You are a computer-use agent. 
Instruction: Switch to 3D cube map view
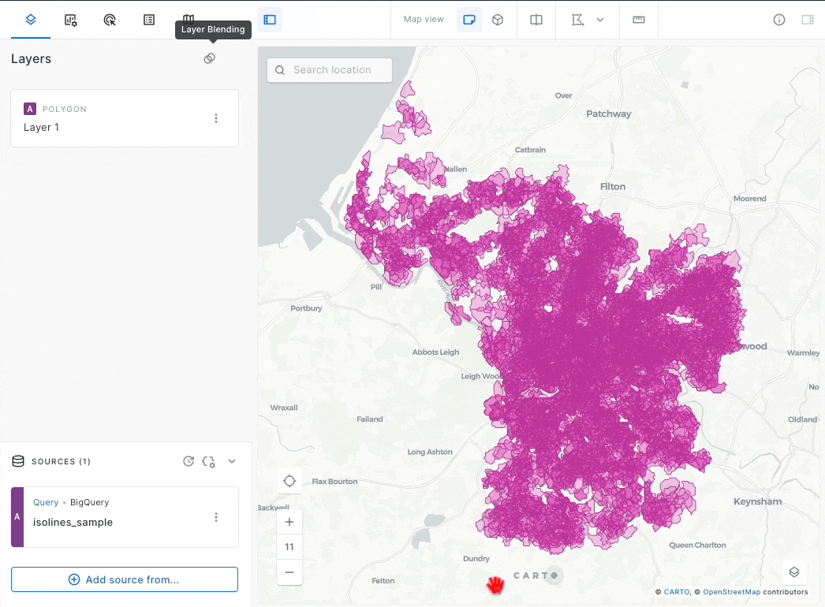tap(498, 20)
